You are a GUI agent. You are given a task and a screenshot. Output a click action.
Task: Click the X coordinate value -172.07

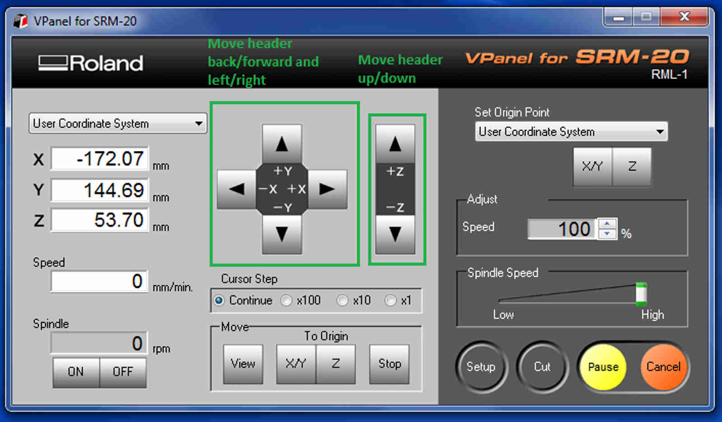tap(100, 159)
